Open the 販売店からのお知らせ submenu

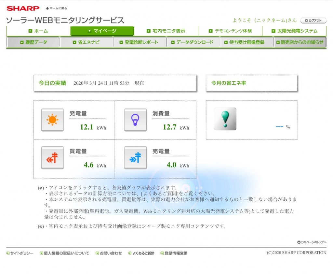(x=300, y=42)
